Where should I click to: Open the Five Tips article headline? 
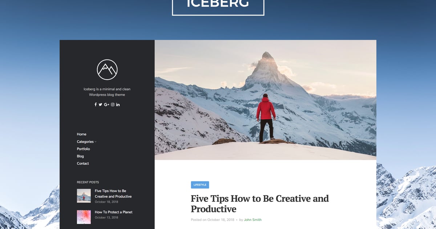click(x=260, y=204)
